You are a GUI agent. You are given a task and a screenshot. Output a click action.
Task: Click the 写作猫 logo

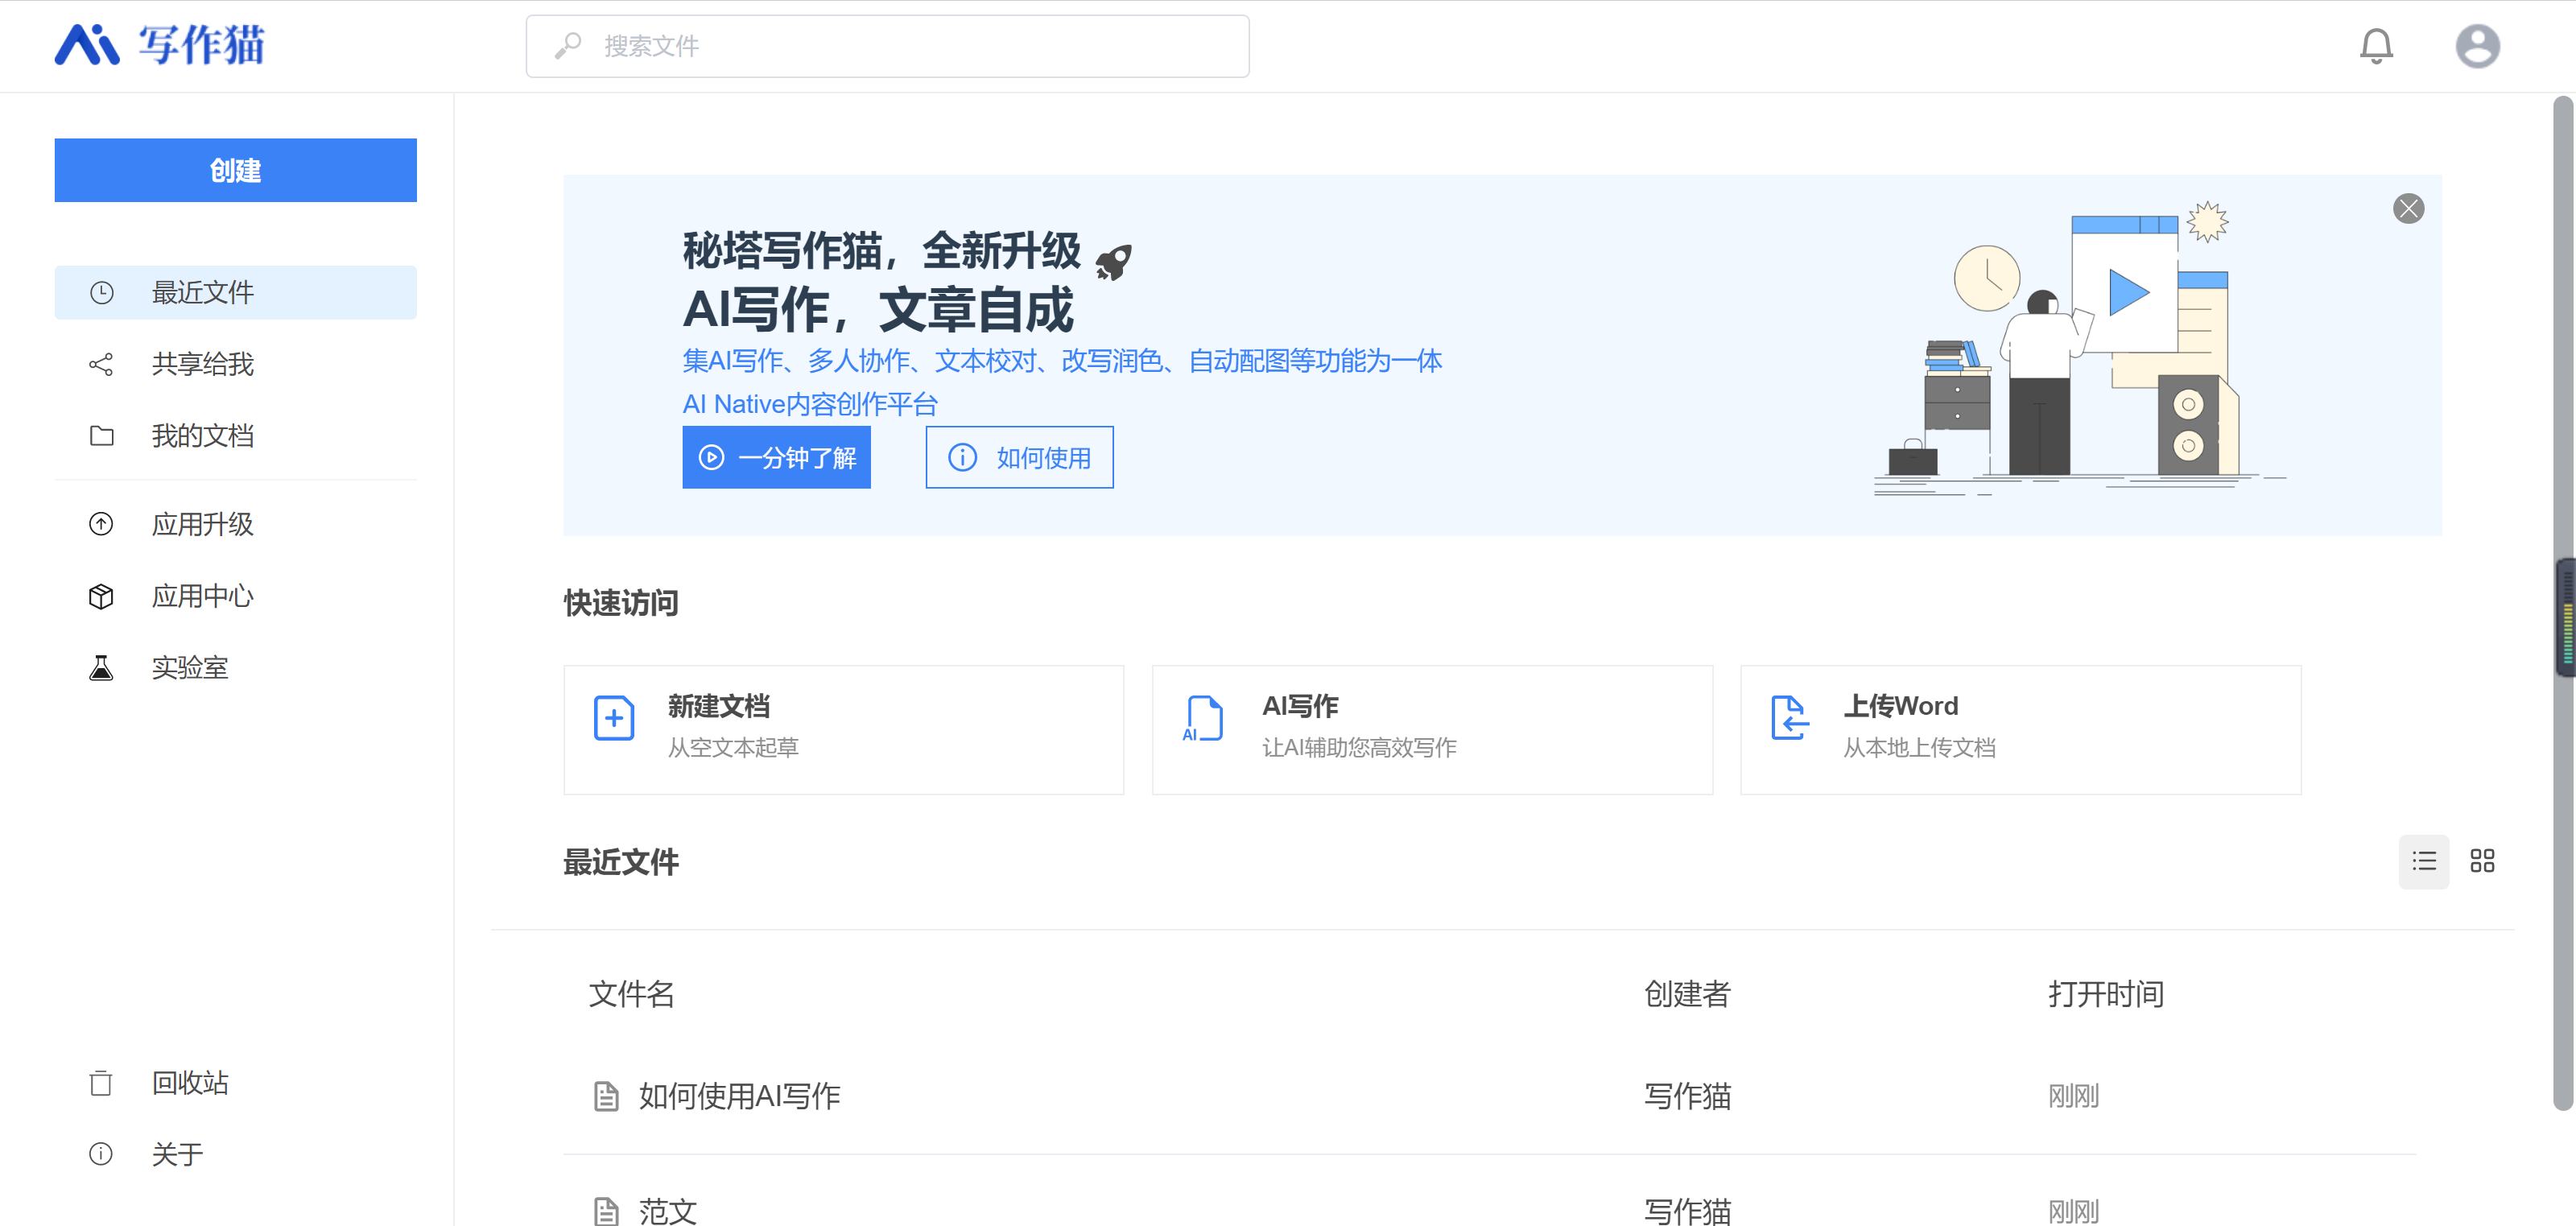160,45
